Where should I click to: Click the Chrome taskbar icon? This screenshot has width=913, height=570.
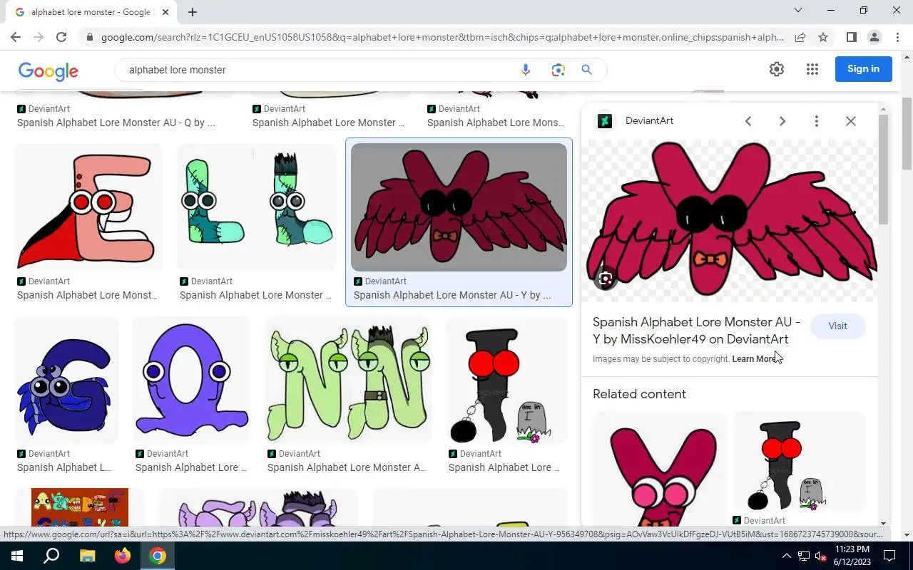coord(158,556)
